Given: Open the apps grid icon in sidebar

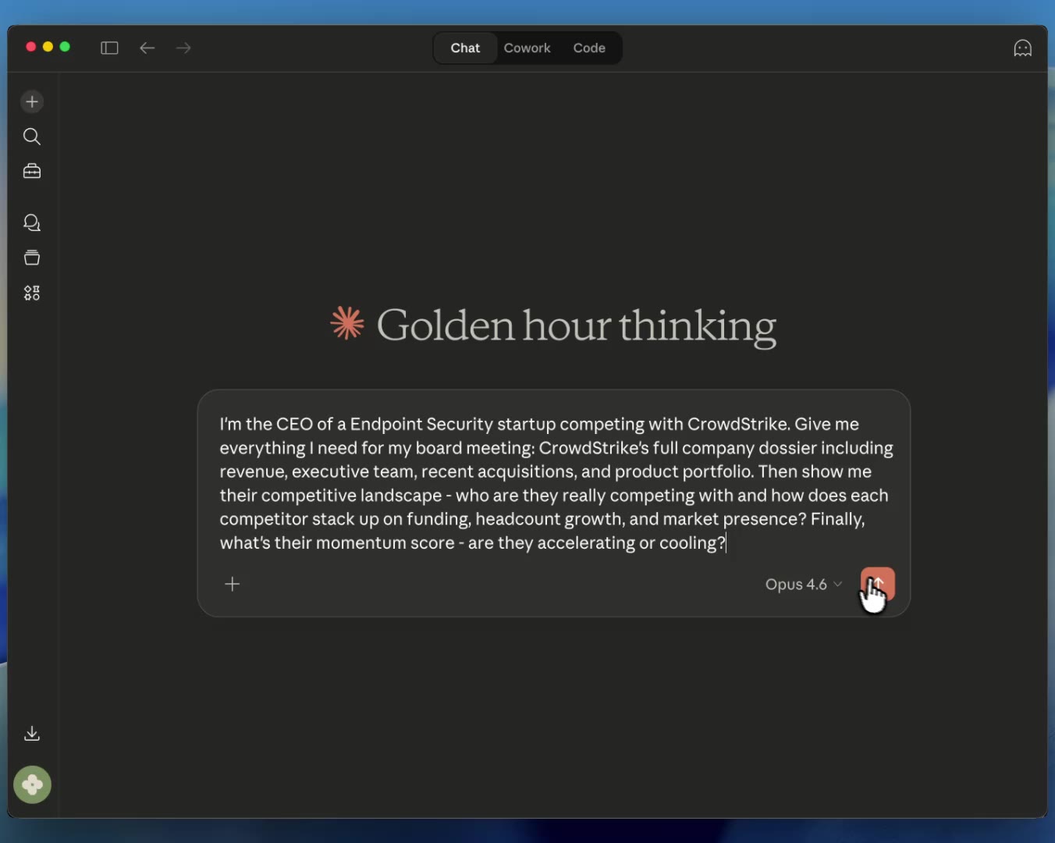Looking at the screenshot, I should (32, 293).
